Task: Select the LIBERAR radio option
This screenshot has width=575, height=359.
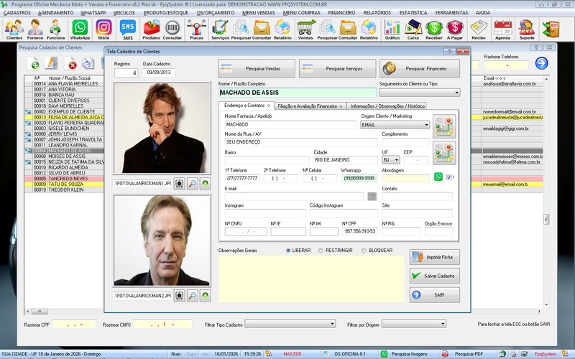Action: [289, 251]
